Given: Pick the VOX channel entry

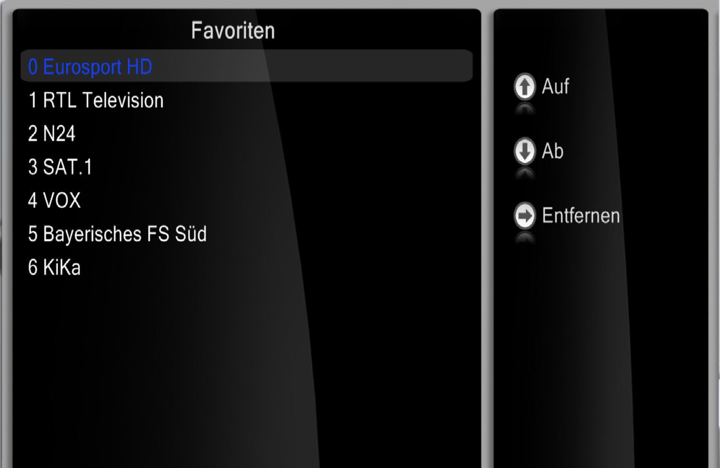Looking at the screenshot, I should coord(246,200).
